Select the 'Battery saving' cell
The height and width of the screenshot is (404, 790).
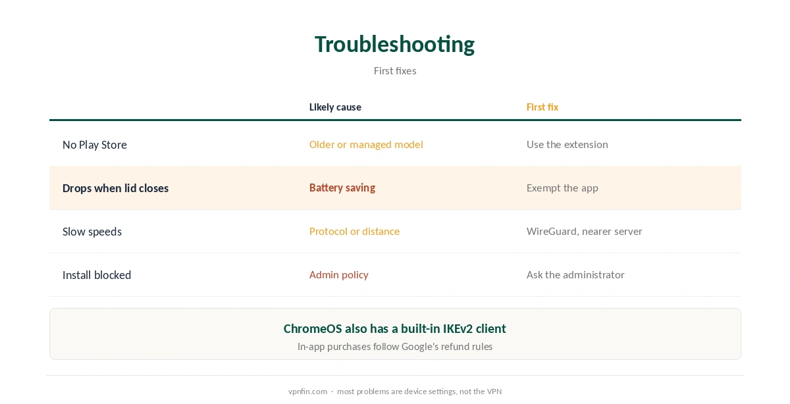(x=342, y=188)
